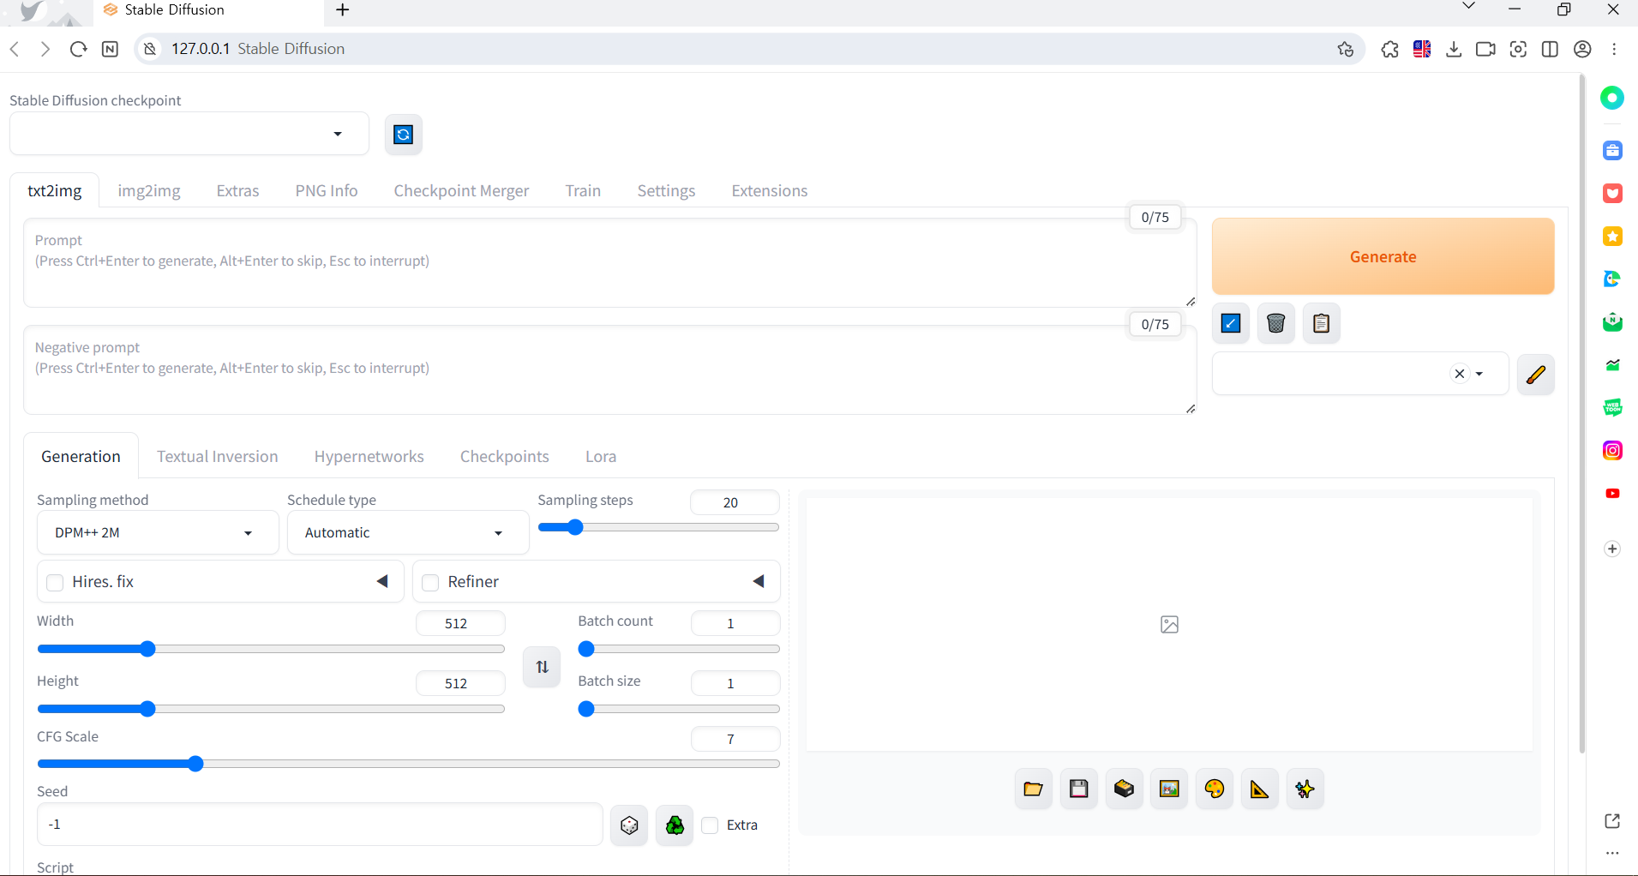Save image with the floppy disk icon
This screenshot has width=1638, height=876.
[1078, 789]
